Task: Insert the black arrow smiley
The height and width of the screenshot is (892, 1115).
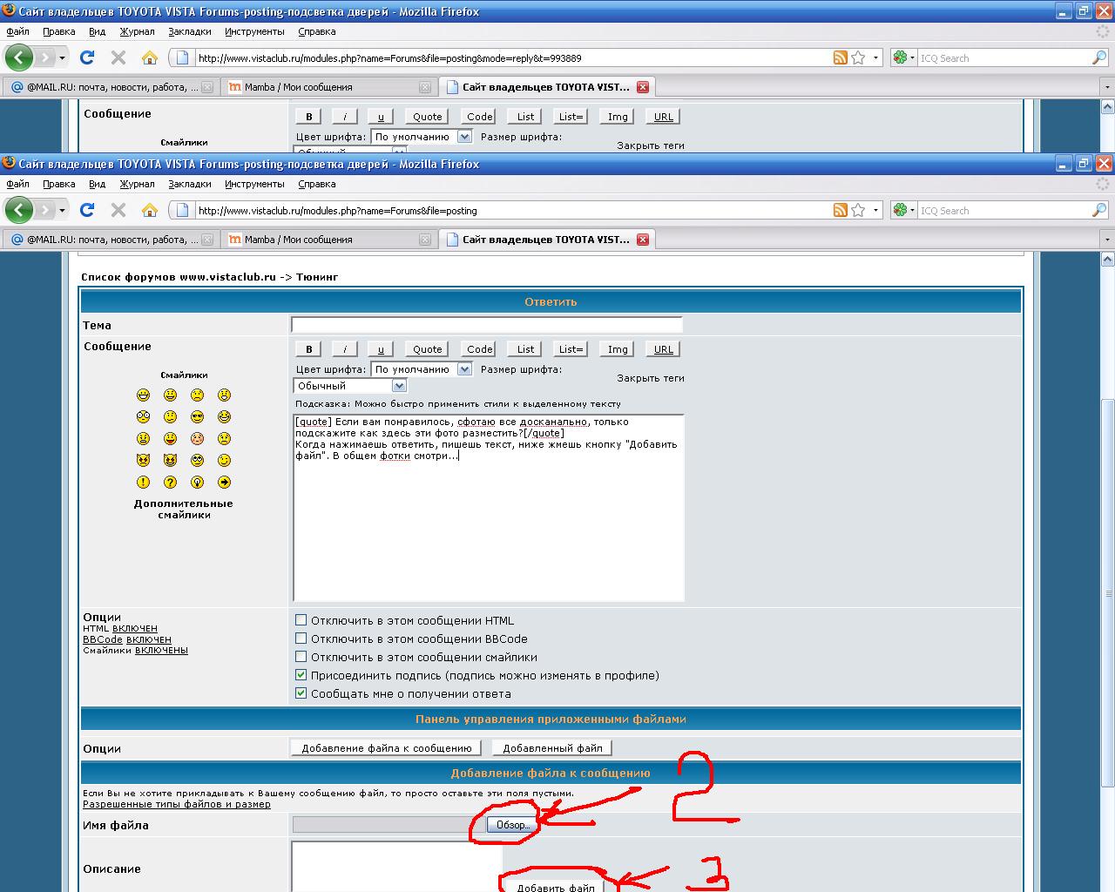Action: (x=224, y=482)
